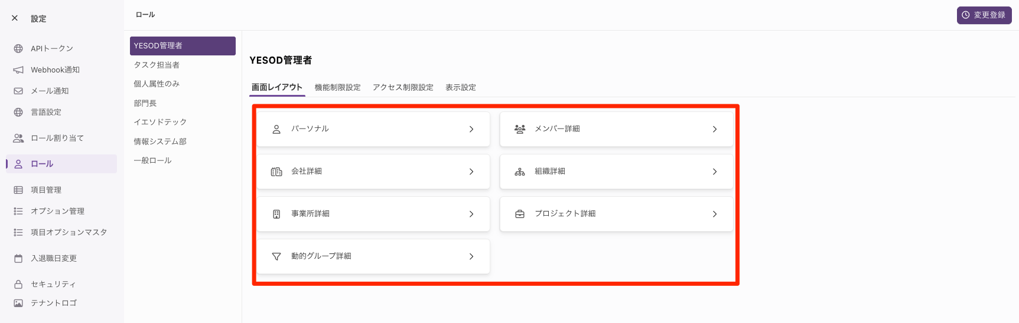Viewport: 1019px width, 323px height.
Task: Click the 変更登録 button
Action: 984,15
